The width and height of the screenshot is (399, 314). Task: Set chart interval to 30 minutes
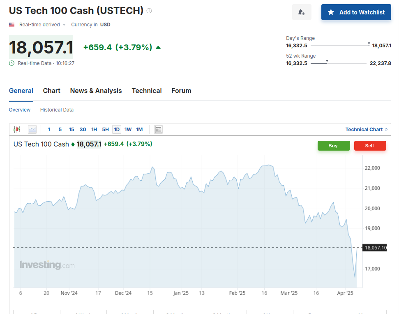click(83, 130)
